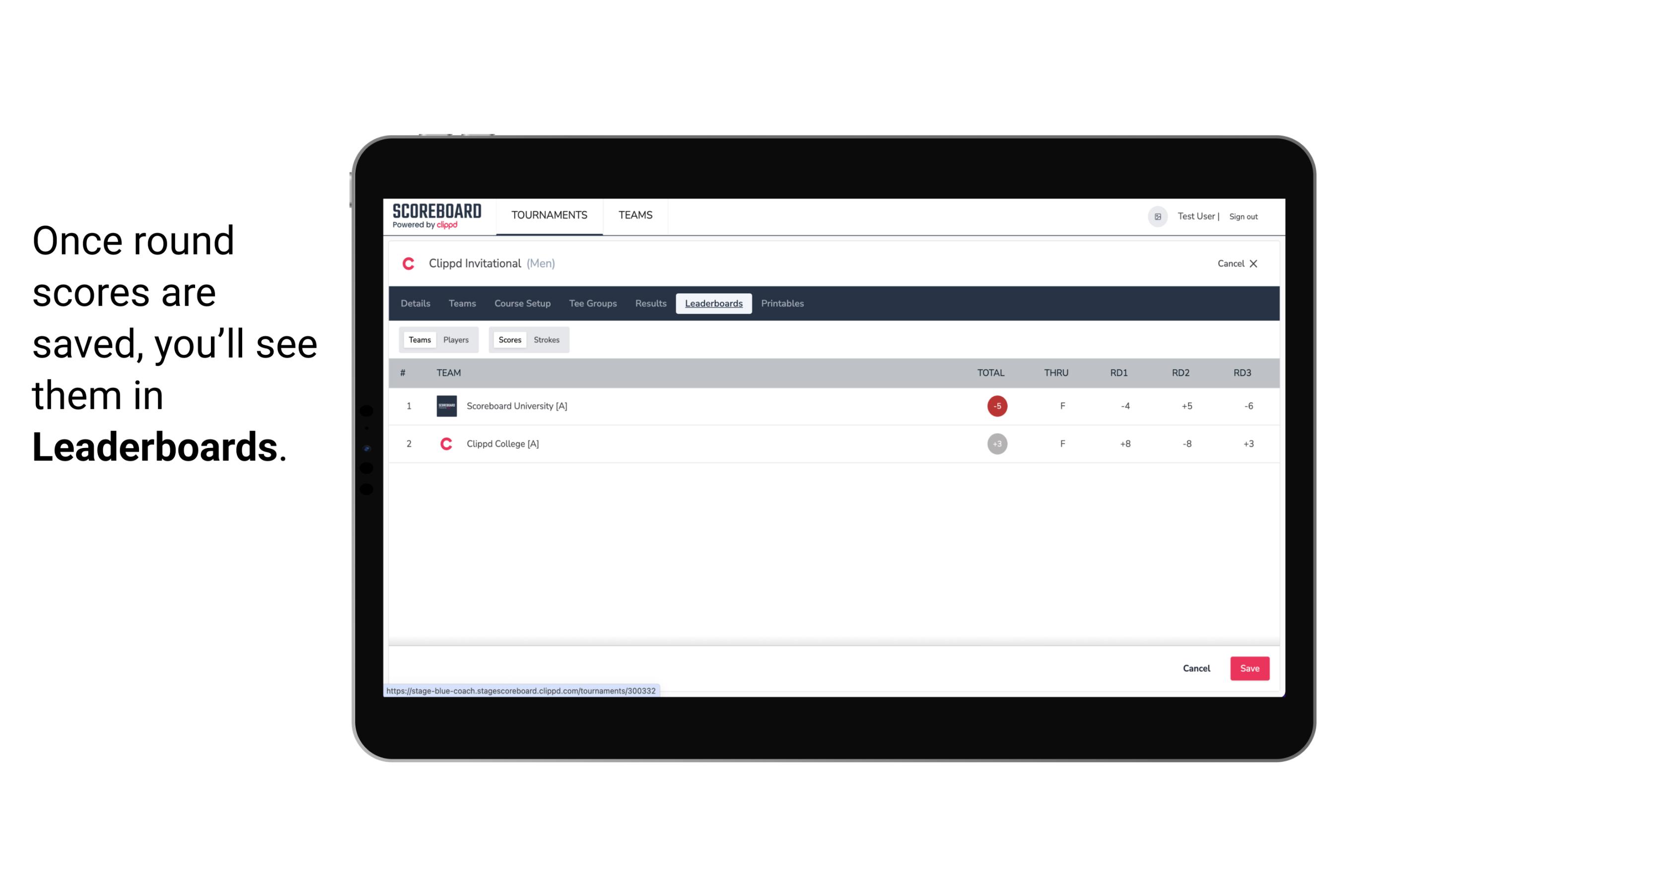Click the Scores filter button
Screen dimensions: 1666x896
point(509,340)
